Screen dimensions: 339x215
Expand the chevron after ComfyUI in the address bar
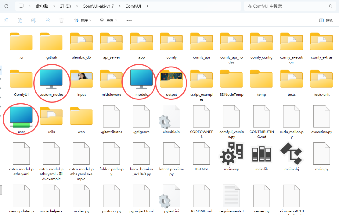[x=147, y=6]
